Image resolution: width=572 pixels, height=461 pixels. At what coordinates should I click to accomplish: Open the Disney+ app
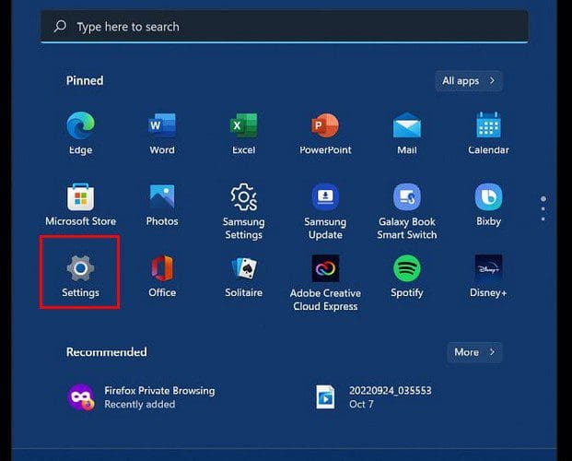[x=488, y=277]
